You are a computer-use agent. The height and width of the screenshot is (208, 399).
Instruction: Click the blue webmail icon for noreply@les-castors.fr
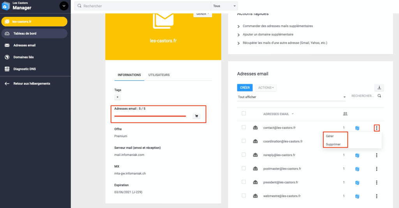357,155
